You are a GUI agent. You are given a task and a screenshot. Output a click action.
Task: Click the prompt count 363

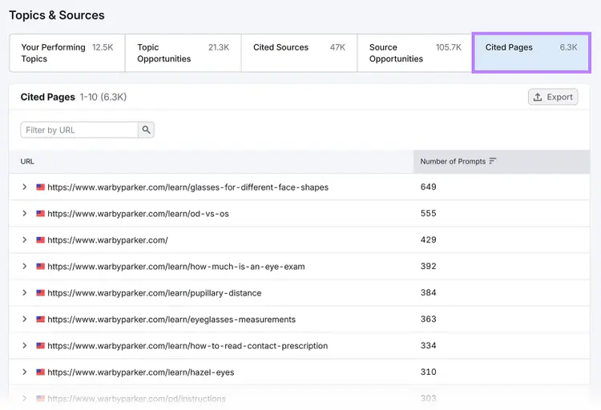point(428,320)
